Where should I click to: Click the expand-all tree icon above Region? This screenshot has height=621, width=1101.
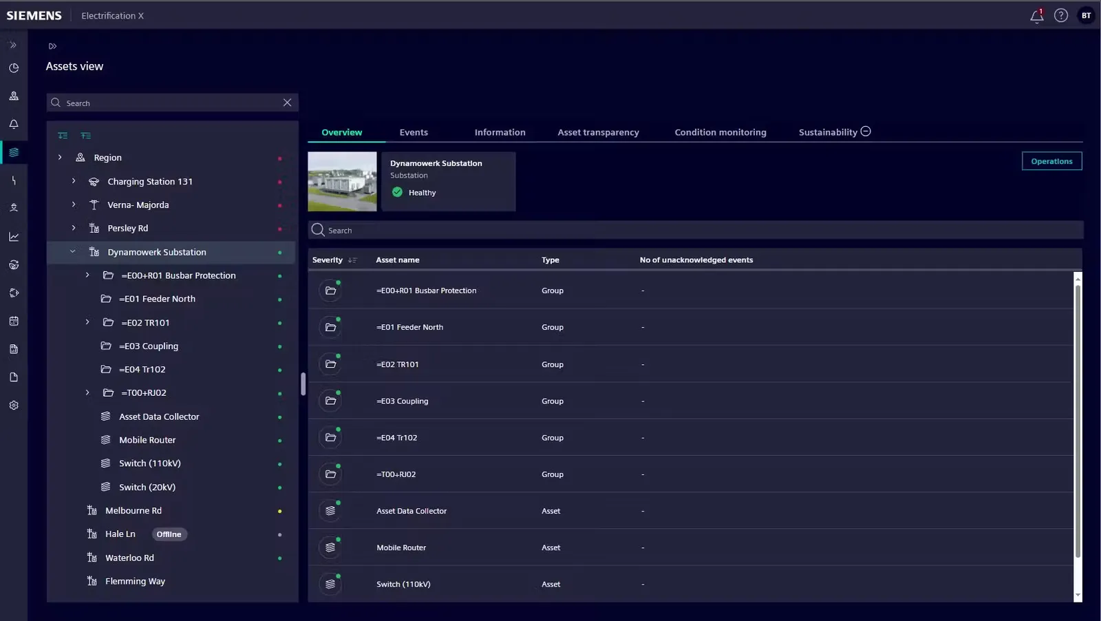coord(63,136)
